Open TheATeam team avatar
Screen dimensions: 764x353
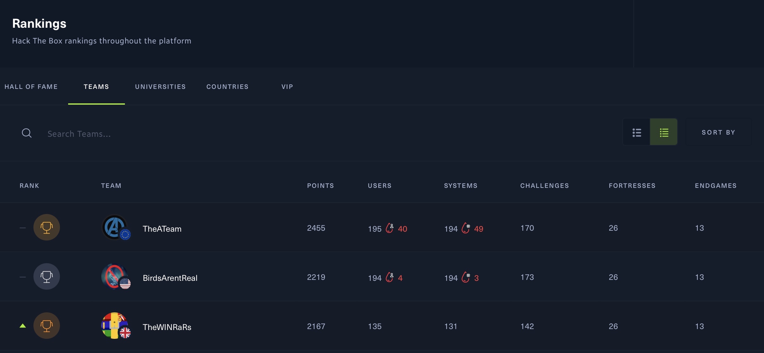pos(115,228)
